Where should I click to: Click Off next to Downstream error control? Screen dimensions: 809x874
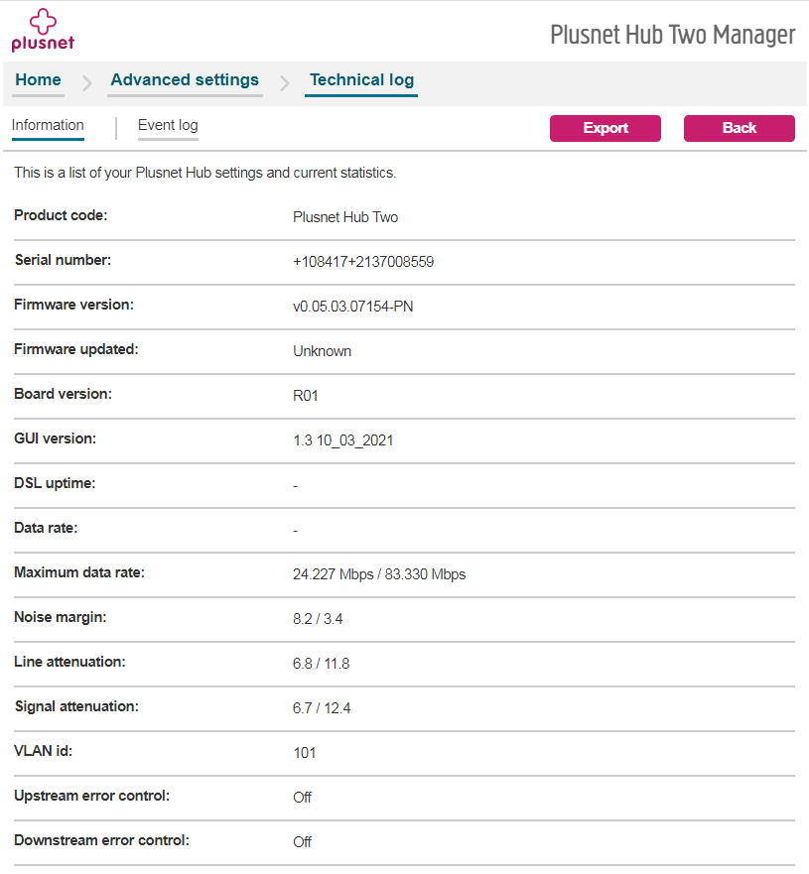tap(302, 841)
